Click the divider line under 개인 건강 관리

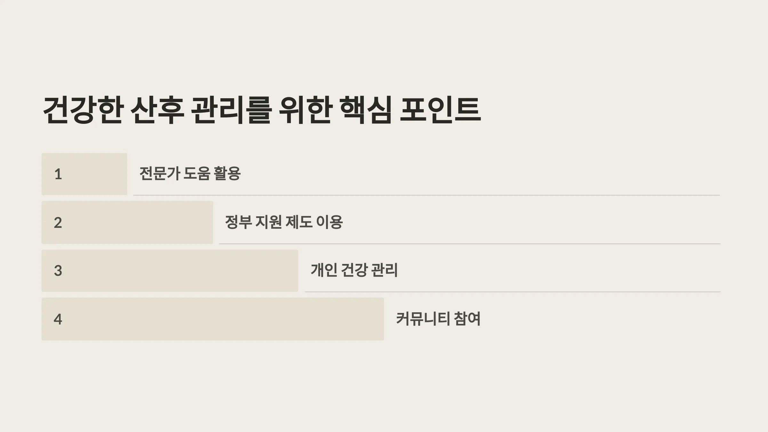[513, 292]
